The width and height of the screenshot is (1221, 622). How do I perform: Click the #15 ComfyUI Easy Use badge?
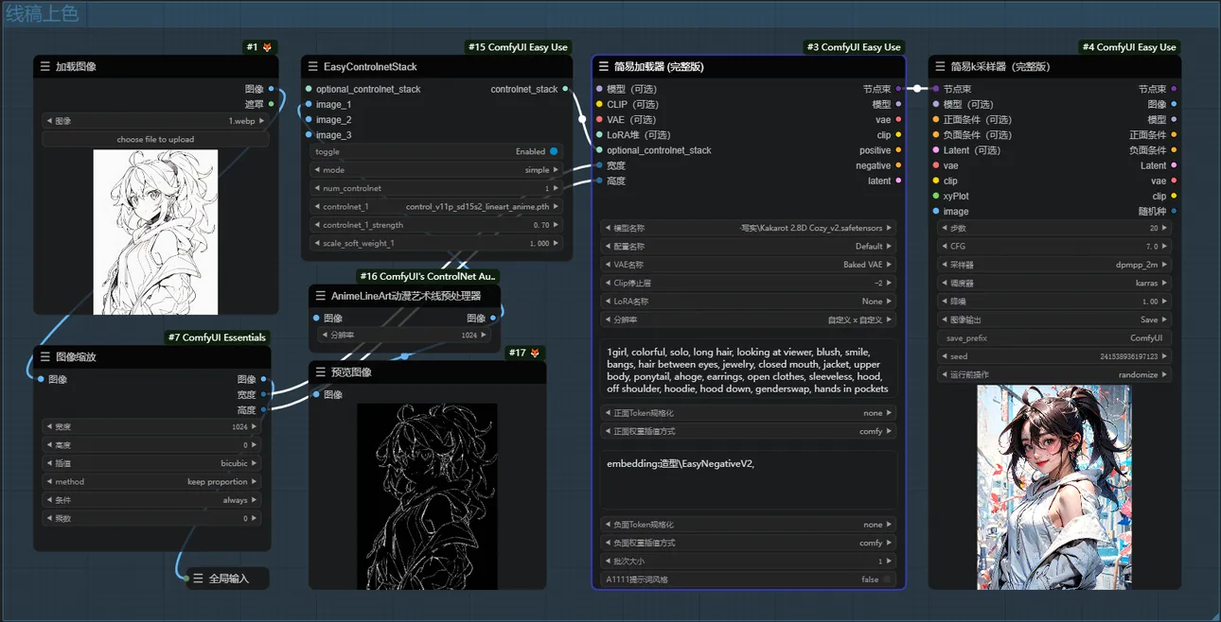[518, 47]
